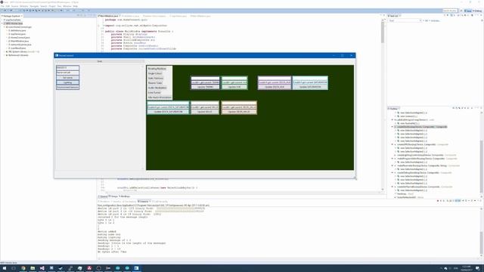Click the current TIMING text field

[x=205, y=82]
